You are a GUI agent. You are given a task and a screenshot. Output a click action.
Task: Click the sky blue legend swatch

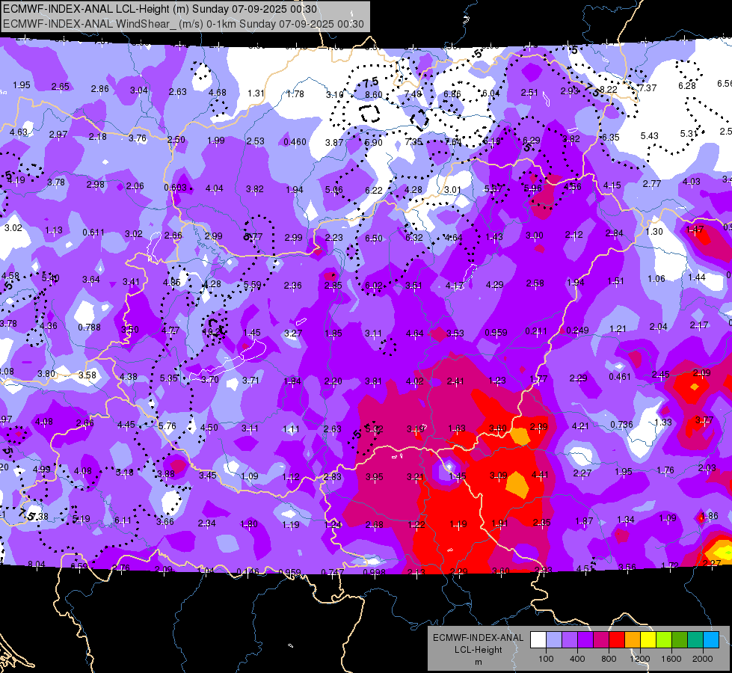pyautogui.click(x=711, y=640)
